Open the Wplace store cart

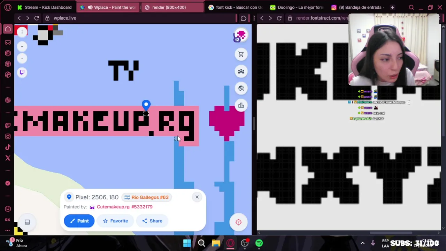point(241,54)
